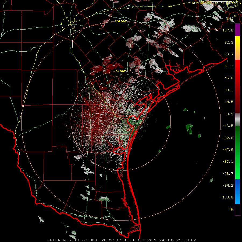242x242 pixels.
Task: Click the -16.5 value on velocity scale
Action: click(x=228, y=126)
